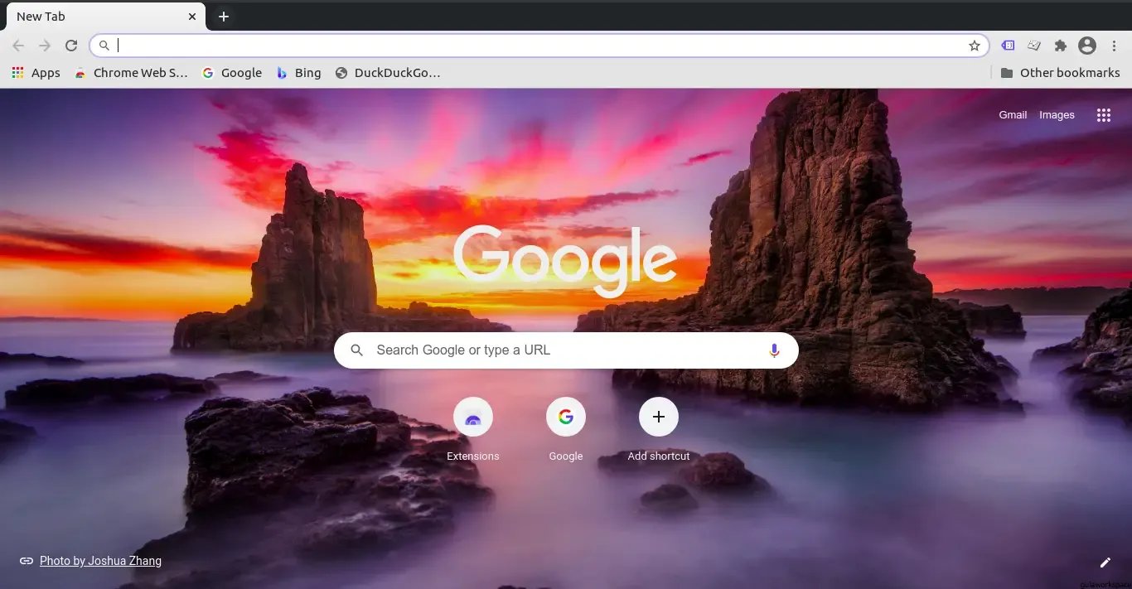Open the Bing bookmark

298,73
